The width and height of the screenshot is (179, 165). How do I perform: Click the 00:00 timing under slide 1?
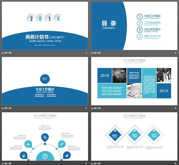pyautogui.click(x=8, y=53)
